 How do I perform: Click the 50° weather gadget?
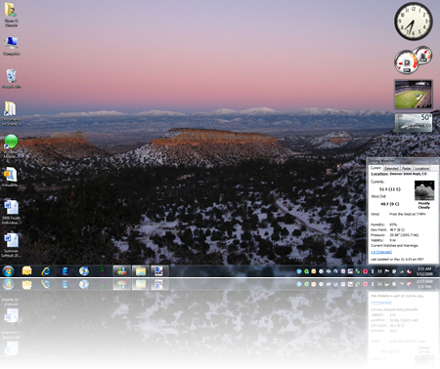click(x=414, y=122)
